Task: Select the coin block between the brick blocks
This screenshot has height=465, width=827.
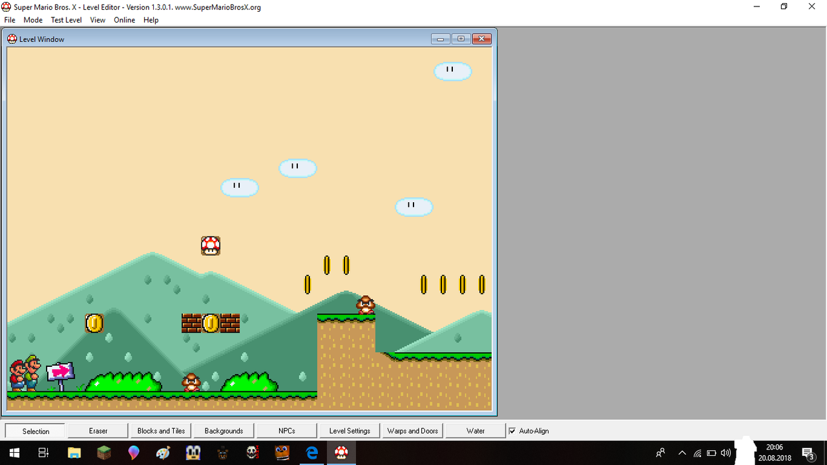Action: 211,323
